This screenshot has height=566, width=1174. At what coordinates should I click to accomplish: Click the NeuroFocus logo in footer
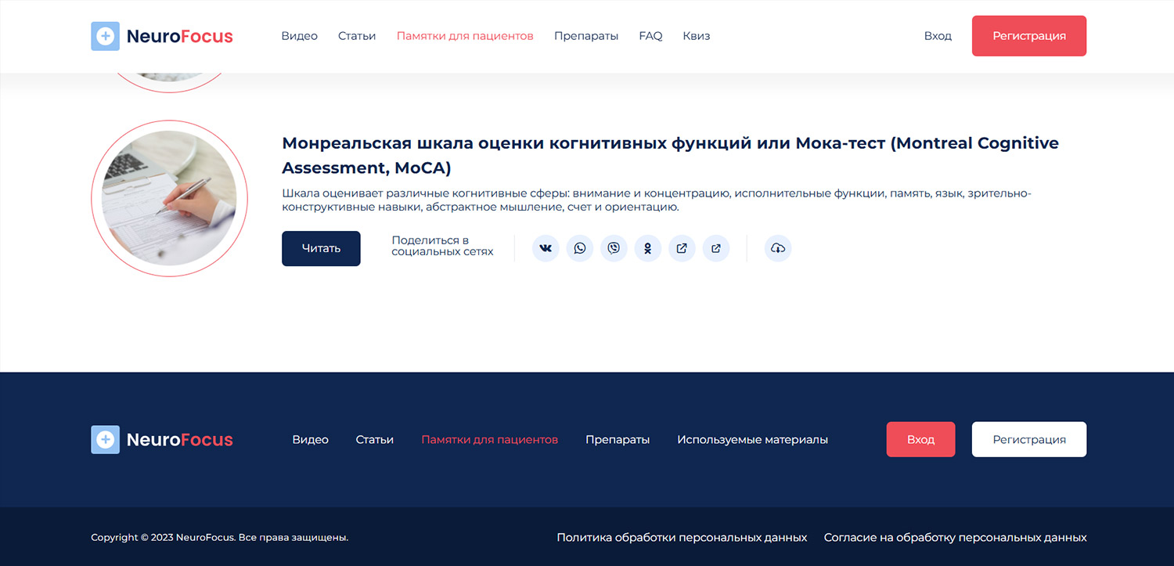pyautogui.click(x=162, y=440)
